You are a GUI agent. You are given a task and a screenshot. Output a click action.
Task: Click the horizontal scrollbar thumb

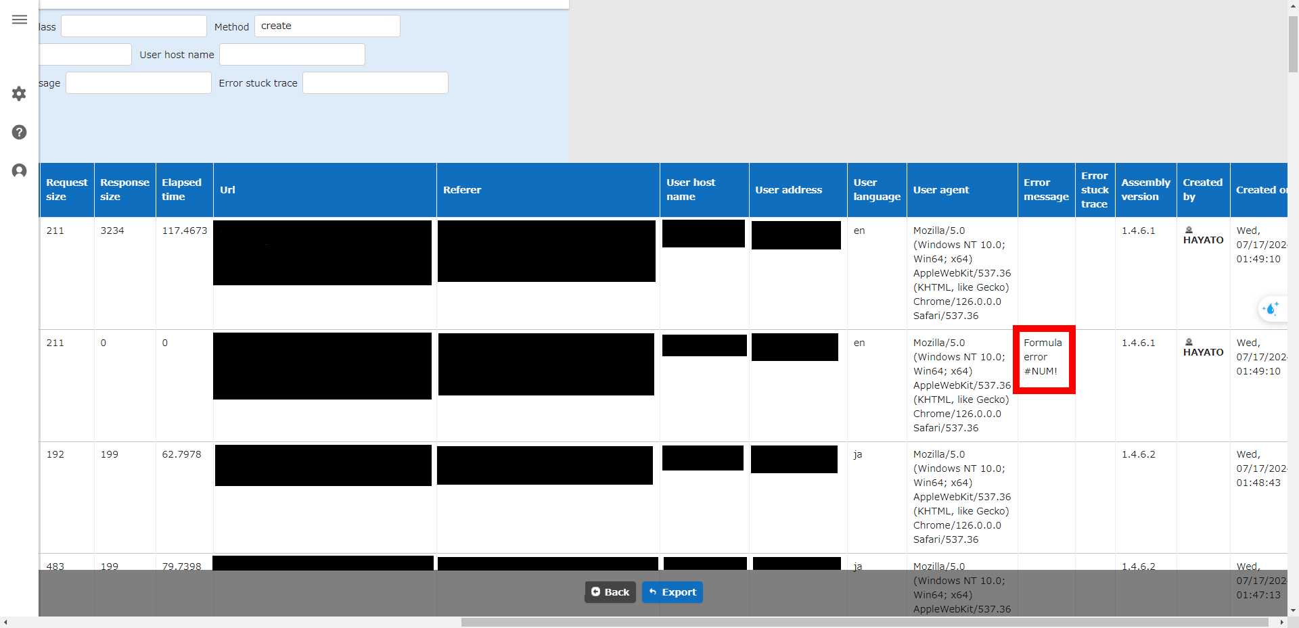coord(865,622)
